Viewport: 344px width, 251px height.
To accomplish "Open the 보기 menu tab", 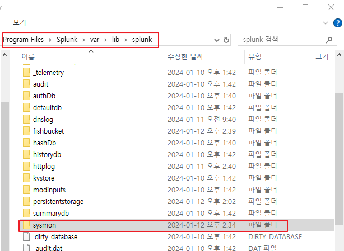I will (20, 22).
